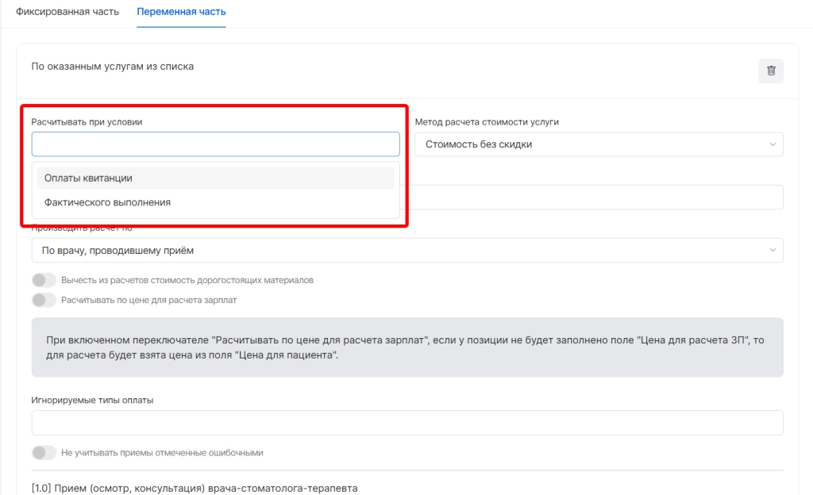Focus the "Расчитывать при условии" combo box
The height and width of the screenshot is (495, 813).
click(215, 144)
